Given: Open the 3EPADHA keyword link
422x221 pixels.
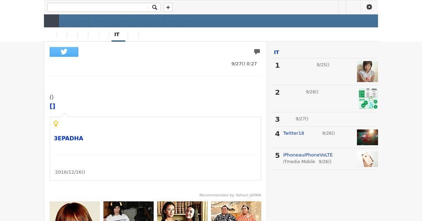Looking at the screenshot, I should (x=69, y=138).
